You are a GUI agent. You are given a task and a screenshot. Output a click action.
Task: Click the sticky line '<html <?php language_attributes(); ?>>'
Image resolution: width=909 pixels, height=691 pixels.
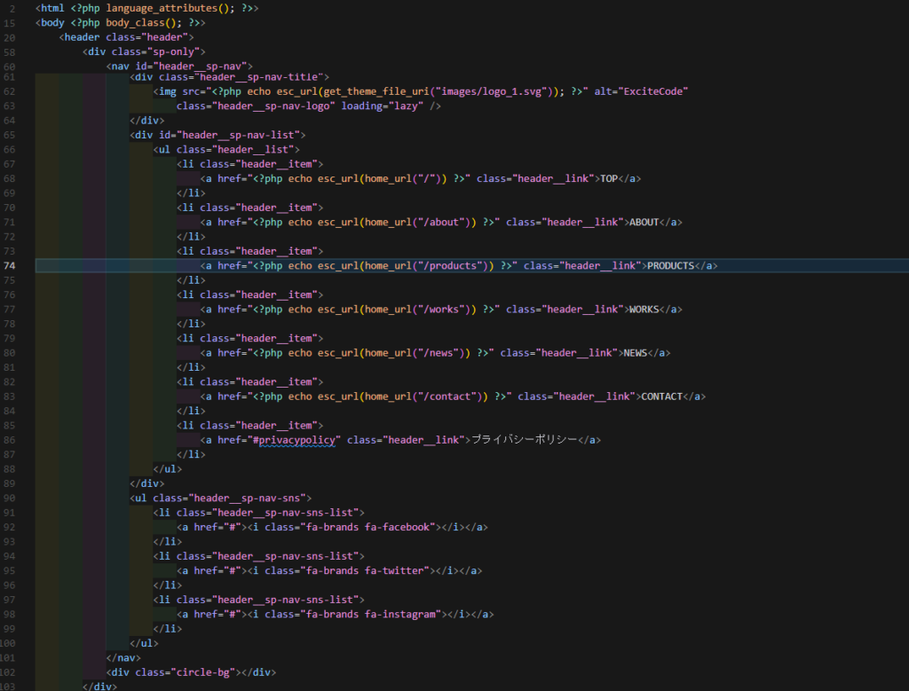tap(147, 8)
